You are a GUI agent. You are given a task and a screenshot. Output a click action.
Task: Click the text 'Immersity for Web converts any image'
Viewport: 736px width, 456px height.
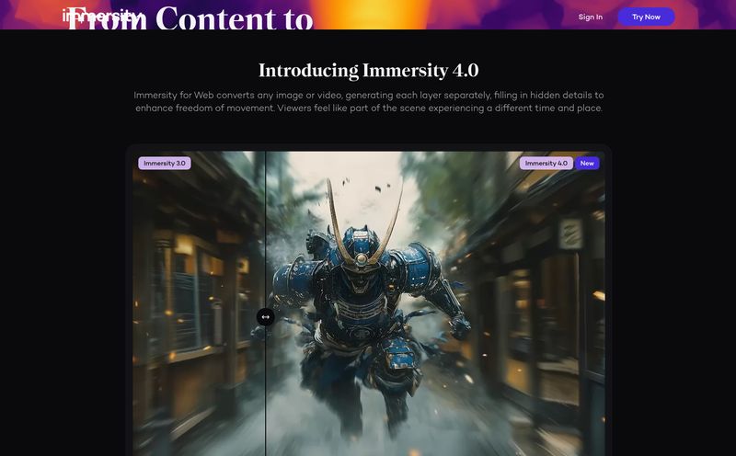[x=218, y=95]
